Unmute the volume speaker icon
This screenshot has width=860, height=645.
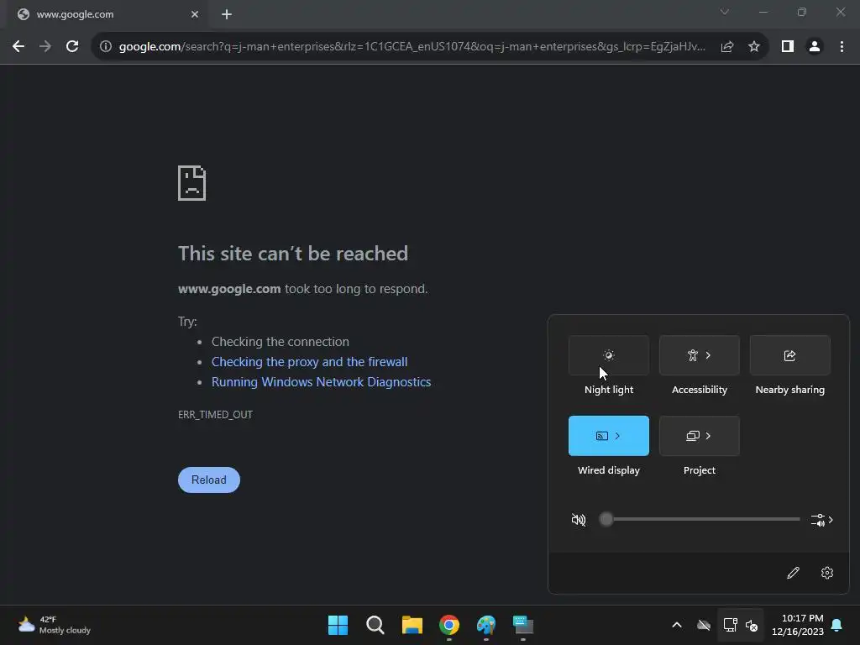tap(579, 519)
